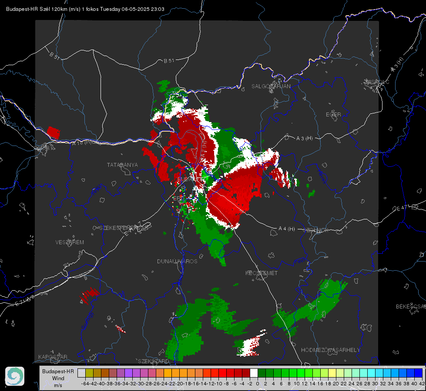The height and width of the screenshot is (391, 426).
Task: Click the '-64' legend value label
Action: point(85,384)
